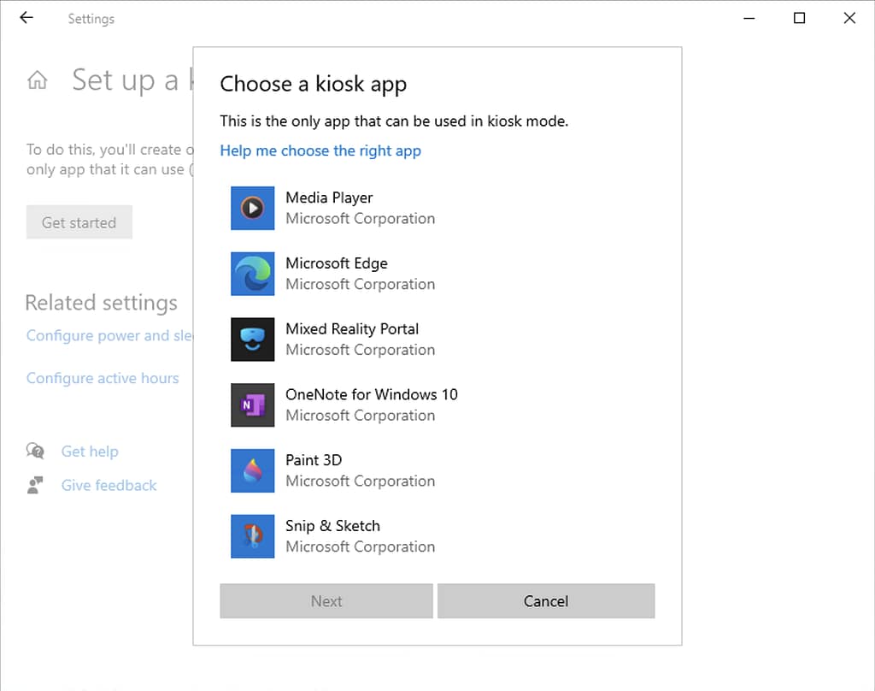Open Configure power and sleep settings
The width and height of the screenshot is (875, 691).
pyautogui.click(x=103, y=335)
